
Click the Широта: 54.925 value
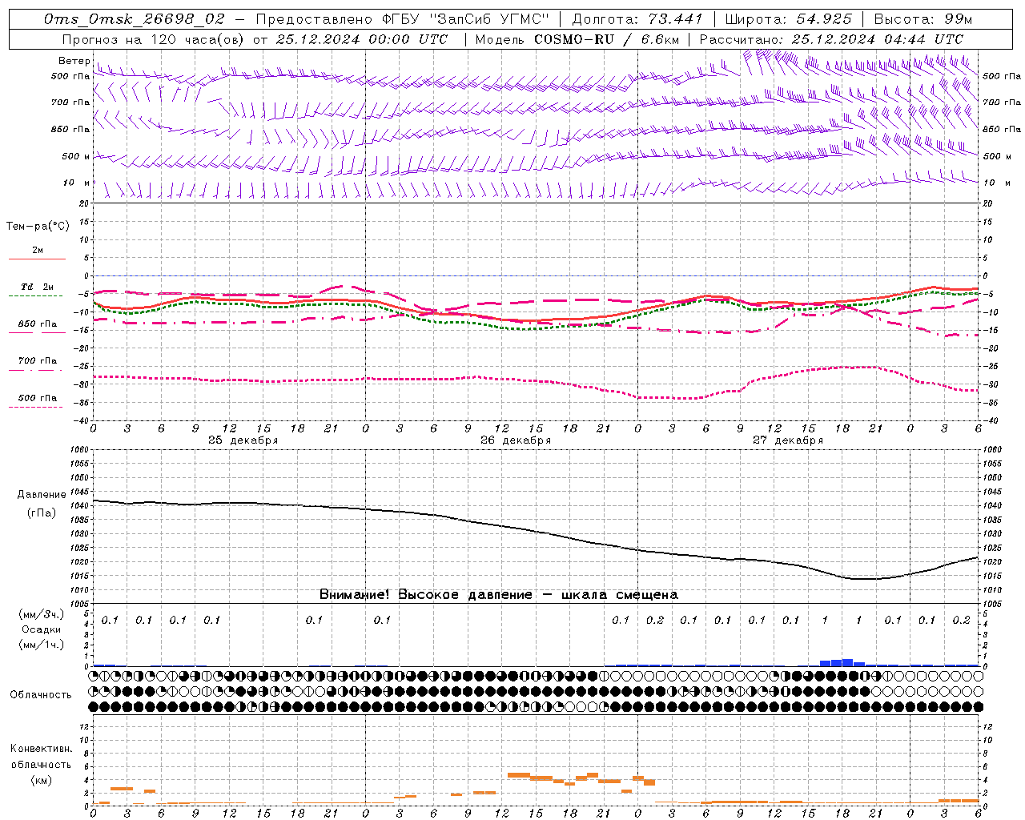coord(790,18)
